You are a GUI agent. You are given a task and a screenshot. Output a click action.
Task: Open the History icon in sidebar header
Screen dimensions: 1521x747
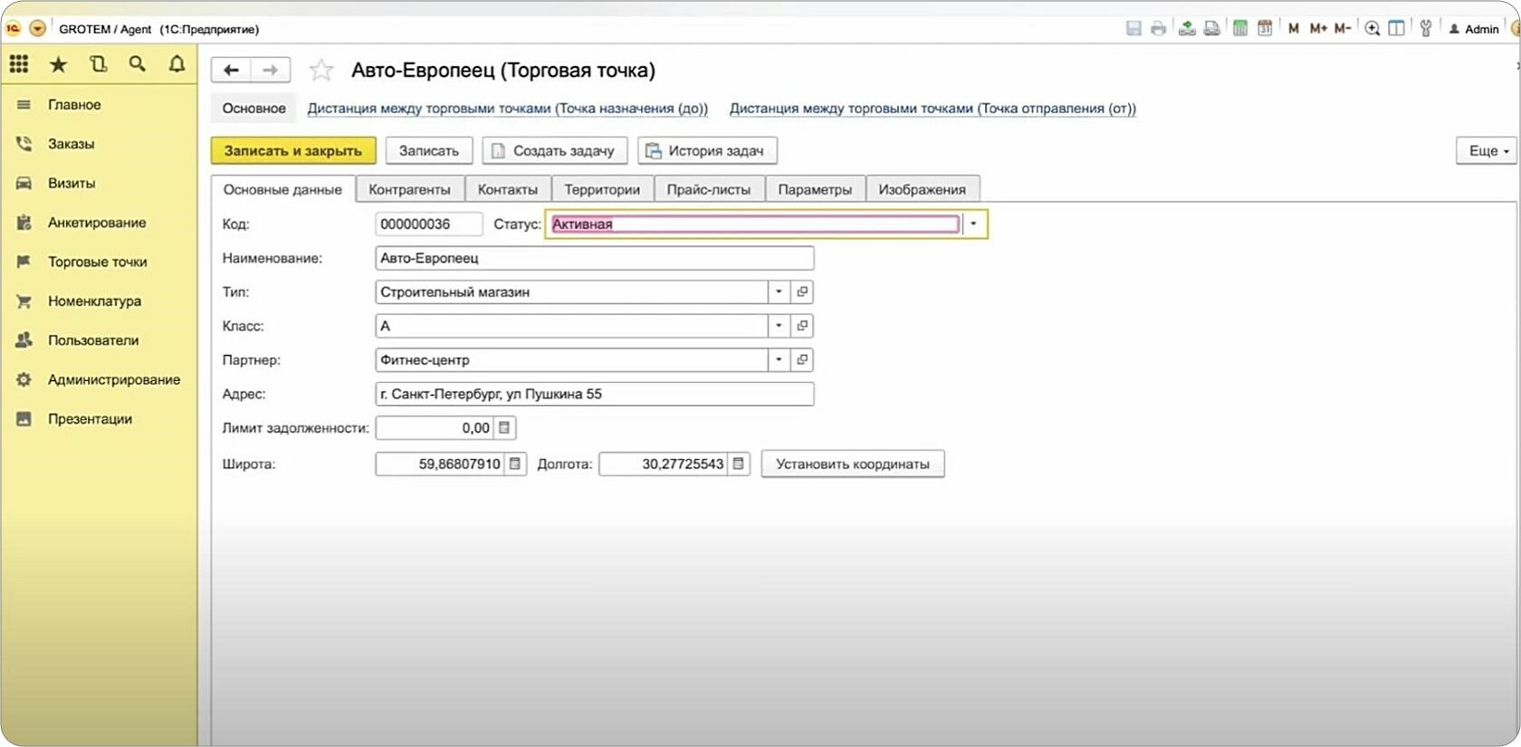(98, 63)
